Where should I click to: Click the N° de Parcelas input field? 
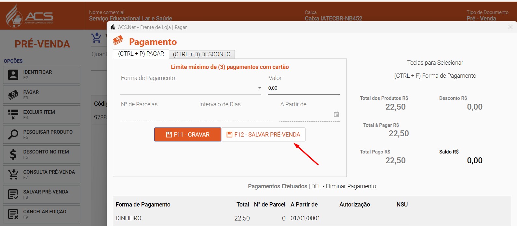(156, 114)
